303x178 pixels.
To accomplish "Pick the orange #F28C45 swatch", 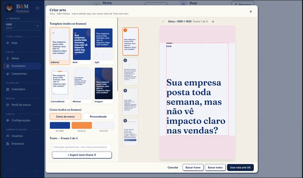I will [x=82, y=125].
